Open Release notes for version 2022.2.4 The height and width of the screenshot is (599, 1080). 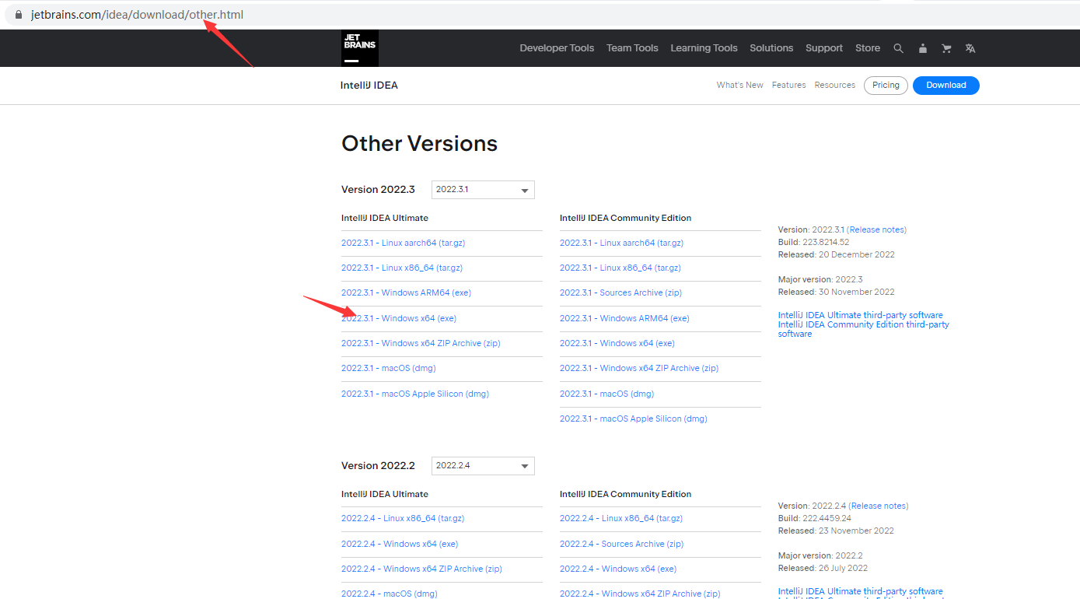point(879,506)
